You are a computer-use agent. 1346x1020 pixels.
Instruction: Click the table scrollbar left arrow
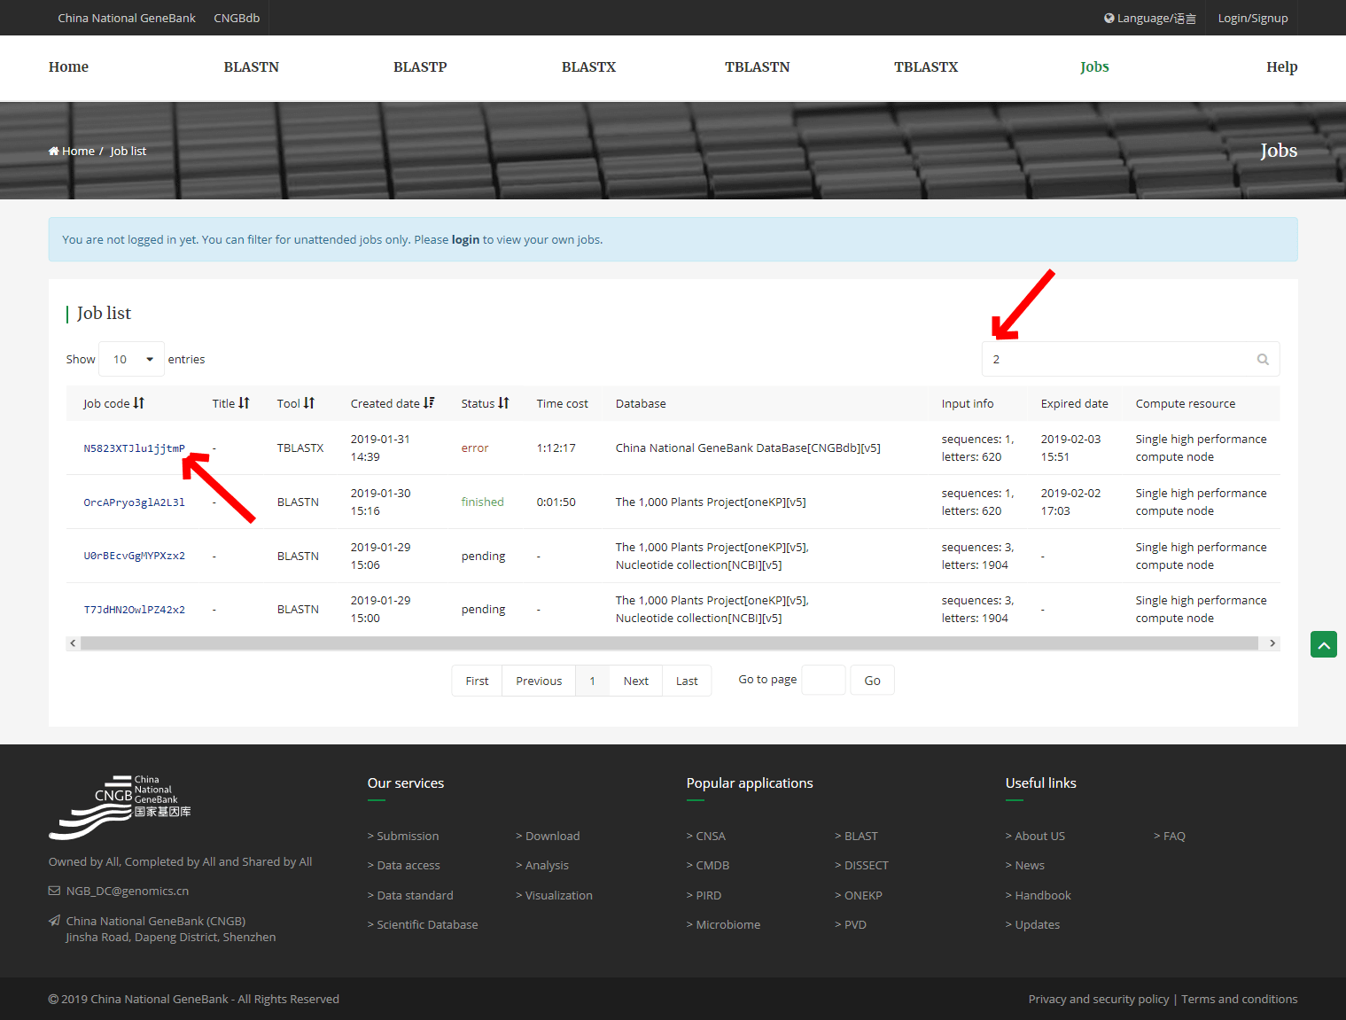[x=73, y=643]
